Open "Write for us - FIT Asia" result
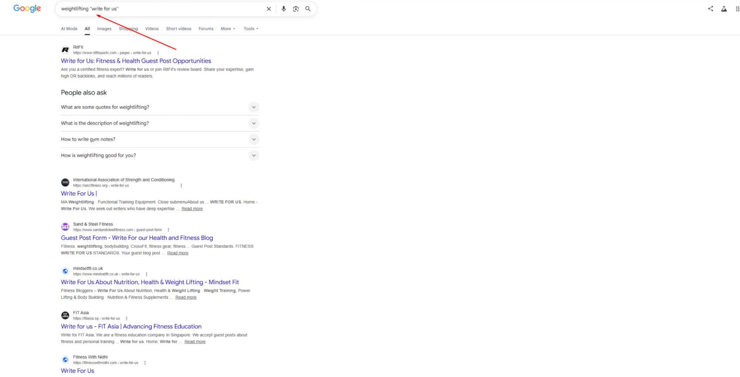The image size is (740, 377). 131,326
